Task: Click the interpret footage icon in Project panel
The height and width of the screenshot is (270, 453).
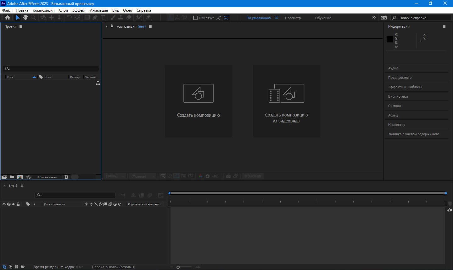Action: click(4, 177)
